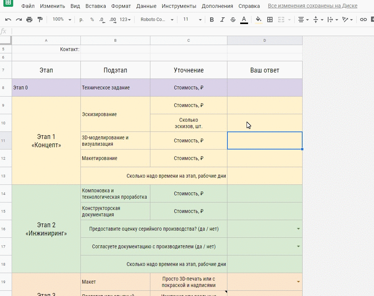Open the fill color paint bucket

point(258,20)
